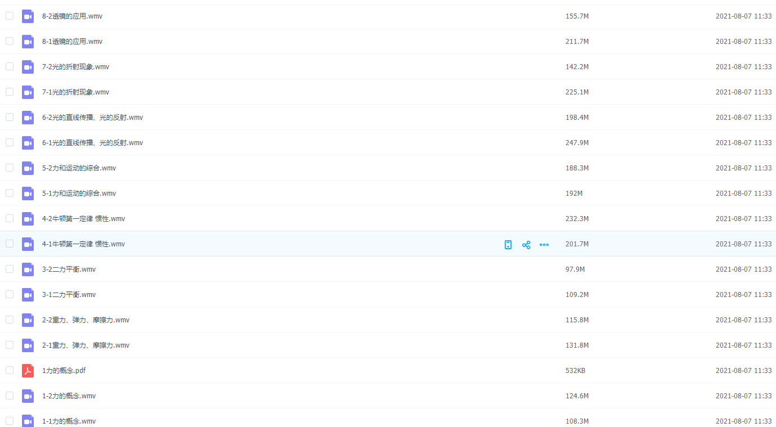Click the video icon beside 5-2力和运动的综合.wmv
The image size is (776, 427).
28,168
